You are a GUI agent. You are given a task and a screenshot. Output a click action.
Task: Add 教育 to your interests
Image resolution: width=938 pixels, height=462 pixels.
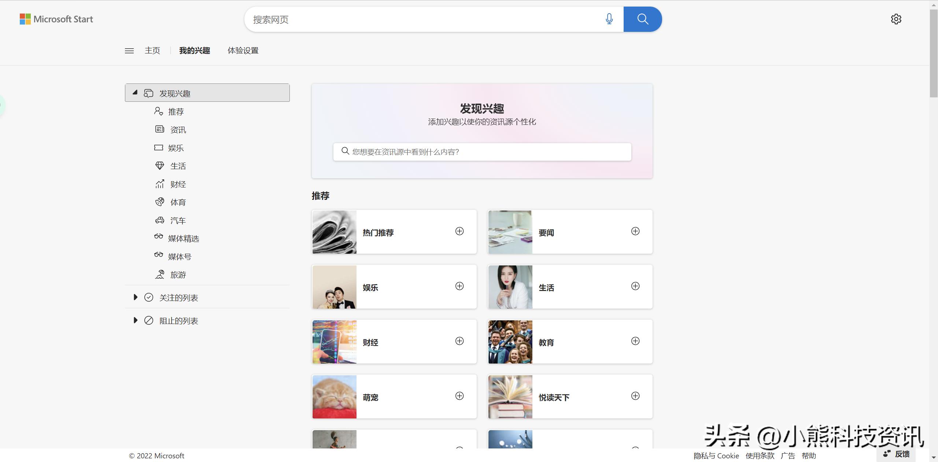[635, 341]
